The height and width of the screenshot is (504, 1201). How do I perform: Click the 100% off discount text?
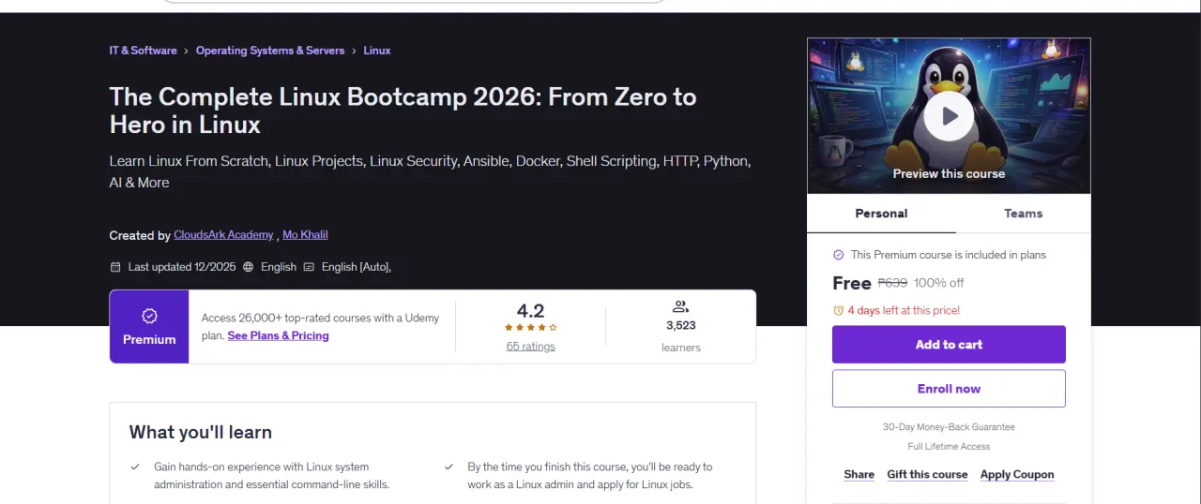[x=939, y=283]
